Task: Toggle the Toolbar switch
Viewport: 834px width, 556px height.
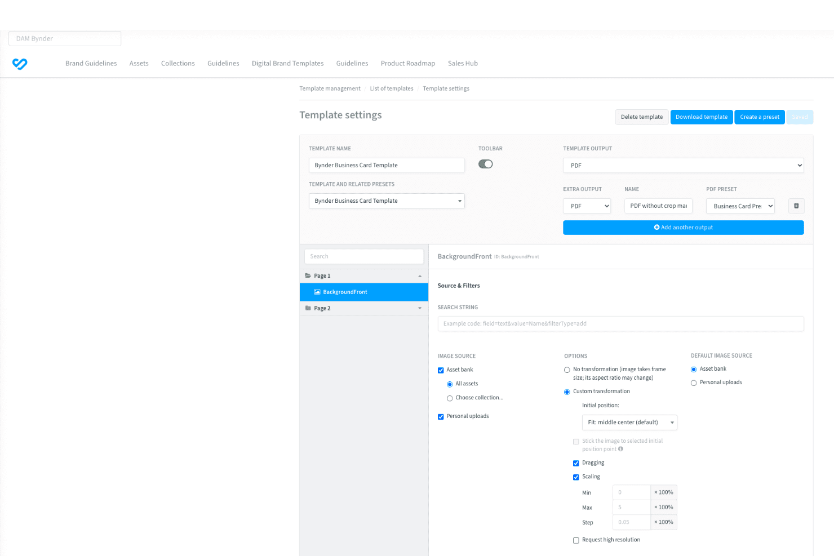Action: (x=486, y=164)
